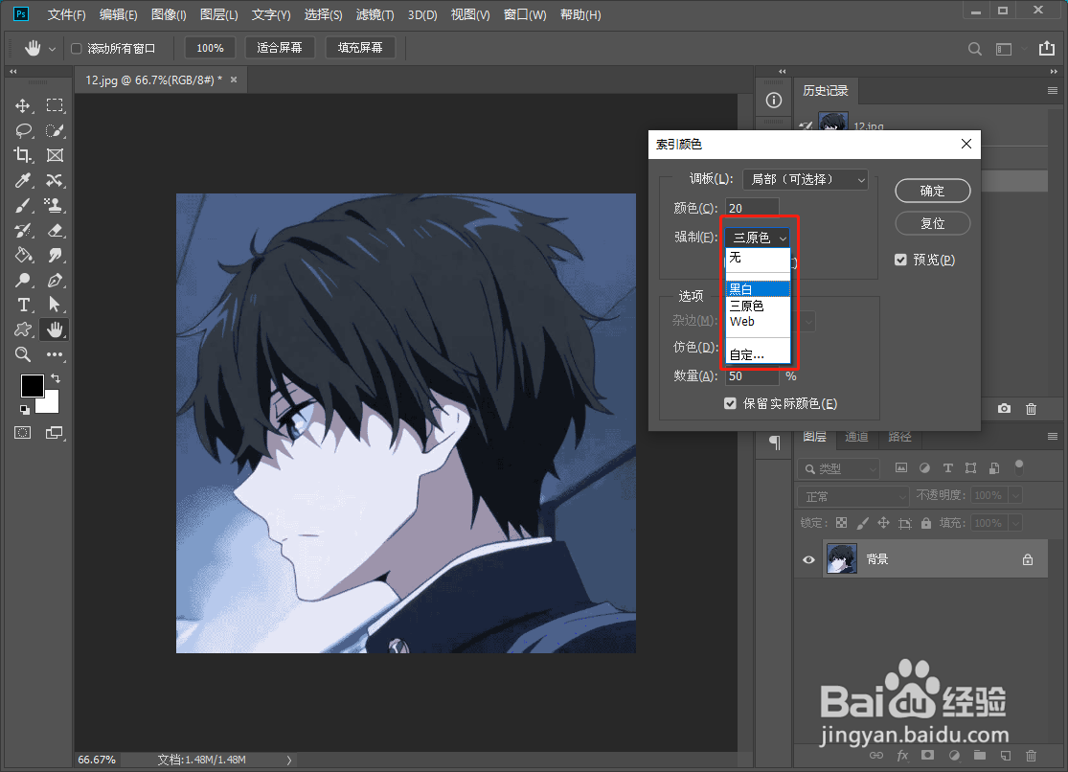Switch to the Paths tab
This screenshot has height=772, width=1068.
[x=899, y=437]
